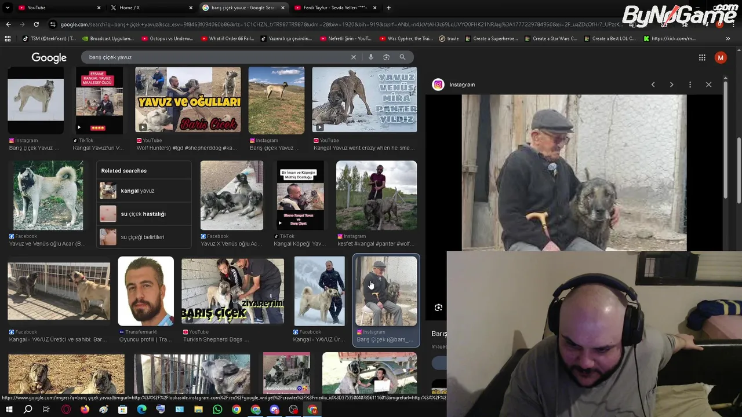Close the YouTube tab
The width and height of the screenshot is (742, 417).
pyautogui.click(x=99, y=8)
